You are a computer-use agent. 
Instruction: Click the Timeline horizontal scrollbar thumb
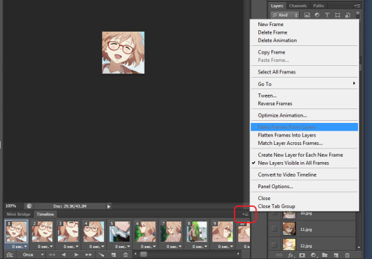pyautogui.click(x=143, y=254)
